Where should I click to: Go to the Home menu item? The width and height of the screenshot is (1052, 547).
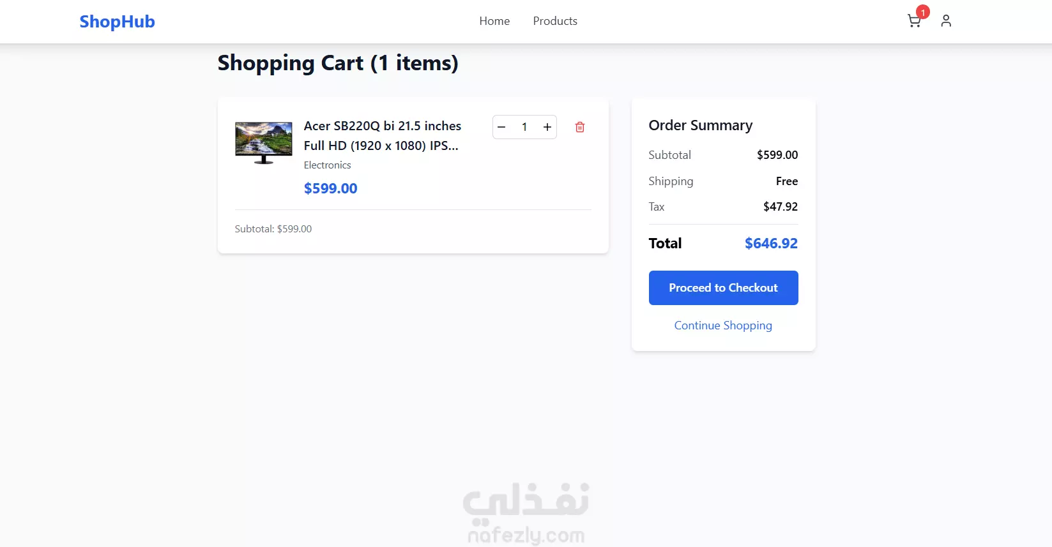pos(494,21)
